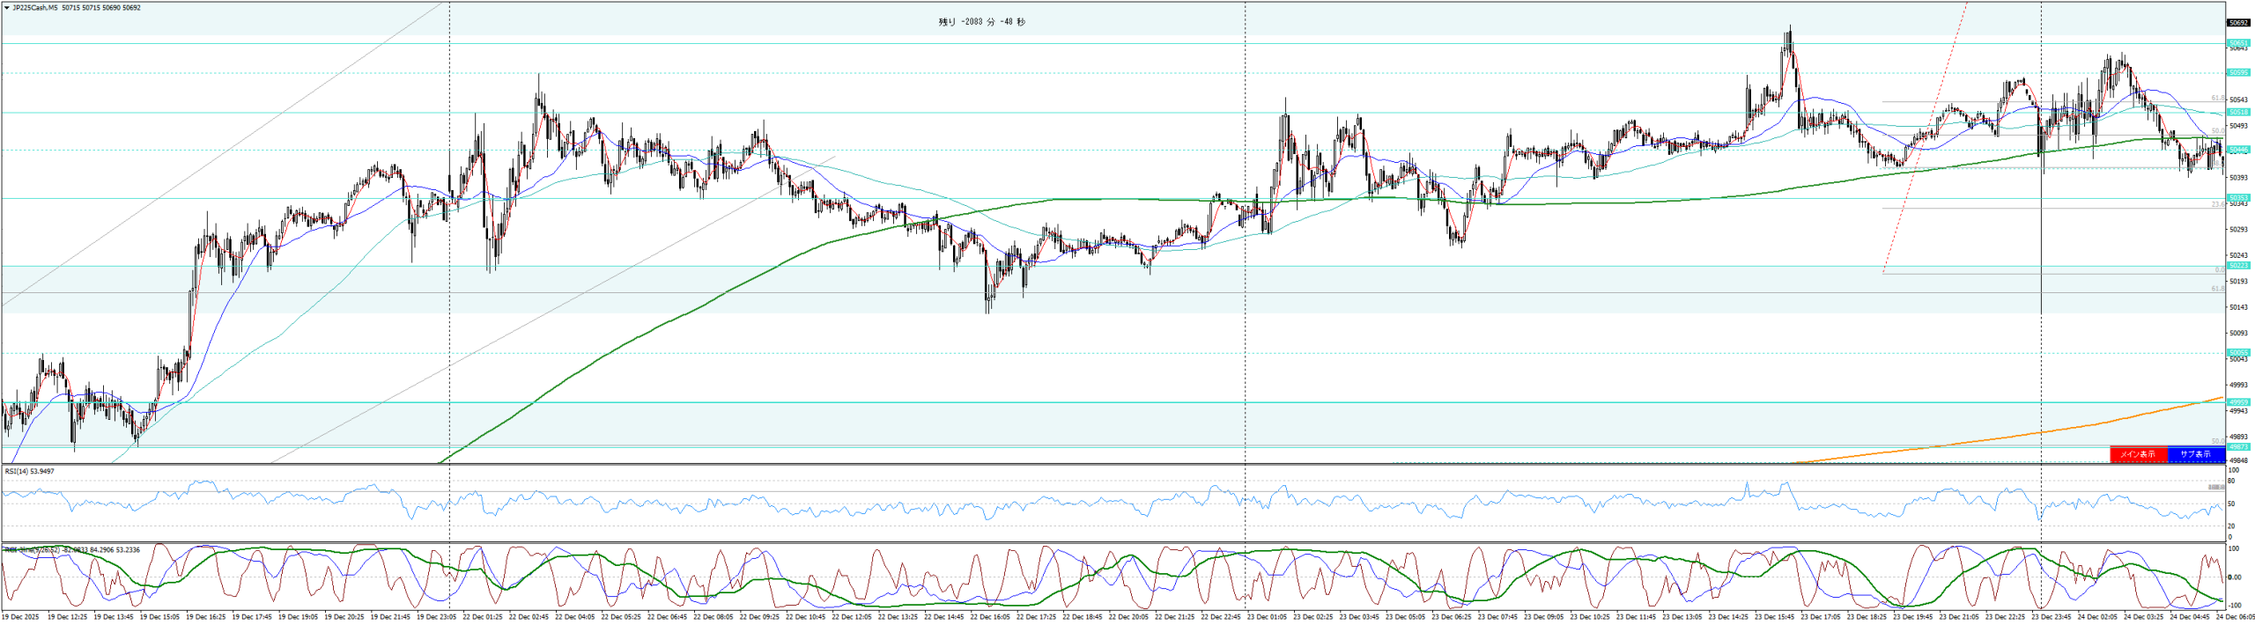
Task: Click the 残り countdown timer text
Action: (x=981, y=22)
